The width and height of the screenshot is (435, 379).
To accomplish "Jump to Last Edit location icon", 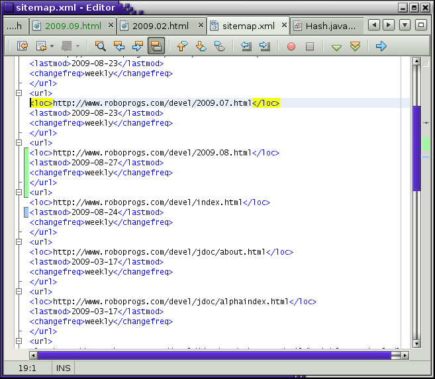I will click(x=23, y=46).
